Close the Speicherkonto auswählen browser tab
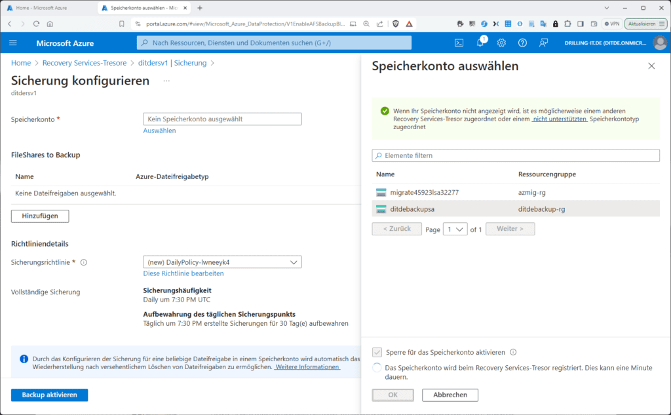The image size is (671, 415). 185,8
